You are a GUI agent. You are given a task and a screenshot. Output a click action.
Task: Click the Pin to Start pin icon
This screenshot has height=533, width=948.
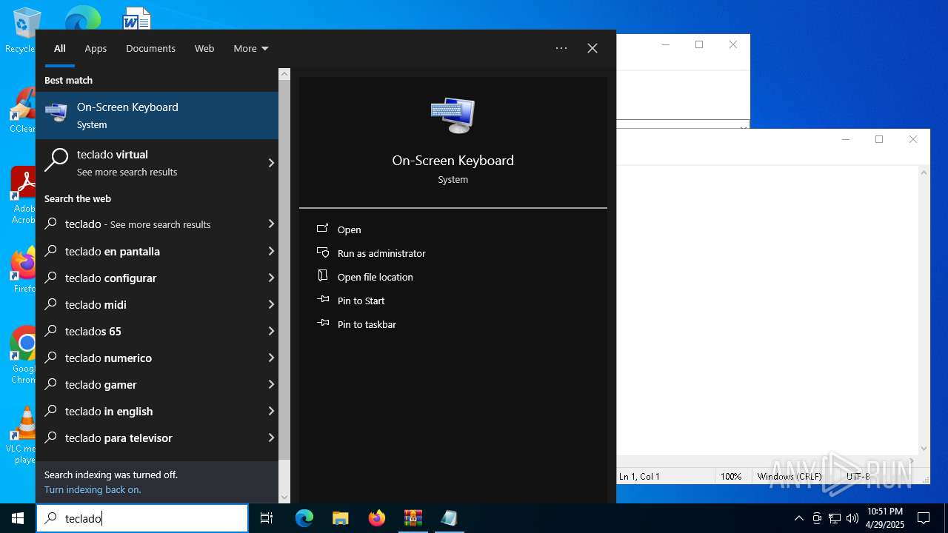323,300
